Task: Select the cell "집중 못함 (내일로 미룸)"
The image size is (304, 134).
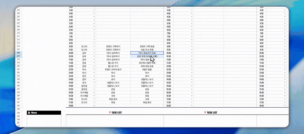Action: pyautogui.click(x=147, y=56)
